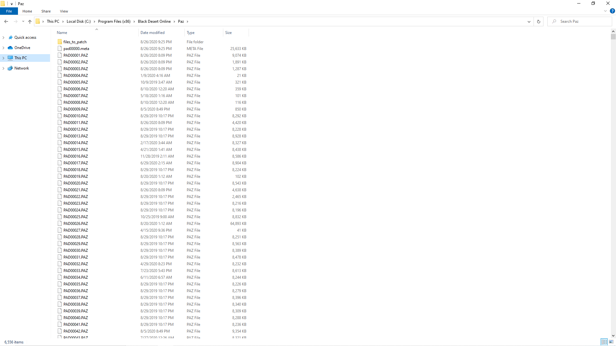Screen dimensions: 616x346
Task: Open the Help question mark icon
Action: pos(612,11)
